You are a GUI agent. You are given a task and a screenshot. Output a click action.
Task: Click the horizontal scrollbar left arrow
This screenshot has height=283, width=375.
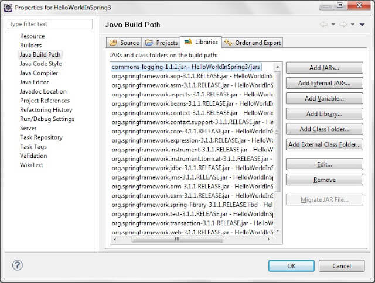point(115,239)
